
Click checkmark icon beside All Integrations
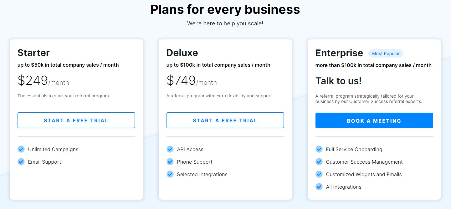pyautogui.click(x=319, y=186)
